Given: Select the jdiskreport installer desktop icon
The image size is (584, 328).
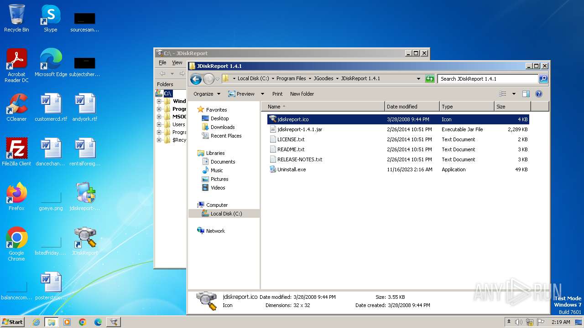Looking at the screenshot, I should coord(85,197).
